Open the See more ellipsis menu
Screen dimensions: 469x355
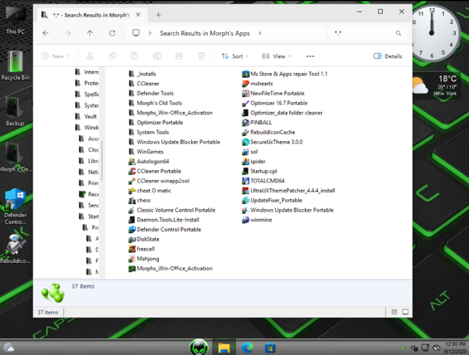click(x=310, y=56)
